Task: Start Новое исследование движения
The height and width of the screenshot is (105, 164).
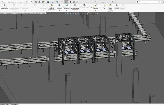Action: click(x=75, y=7)
